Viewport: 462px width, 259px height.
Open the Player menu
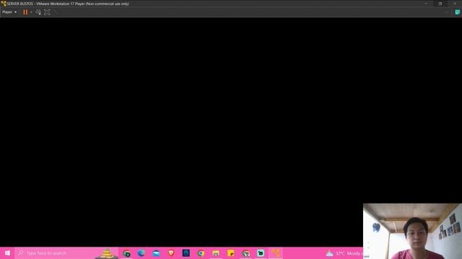(x=9, y=12)
